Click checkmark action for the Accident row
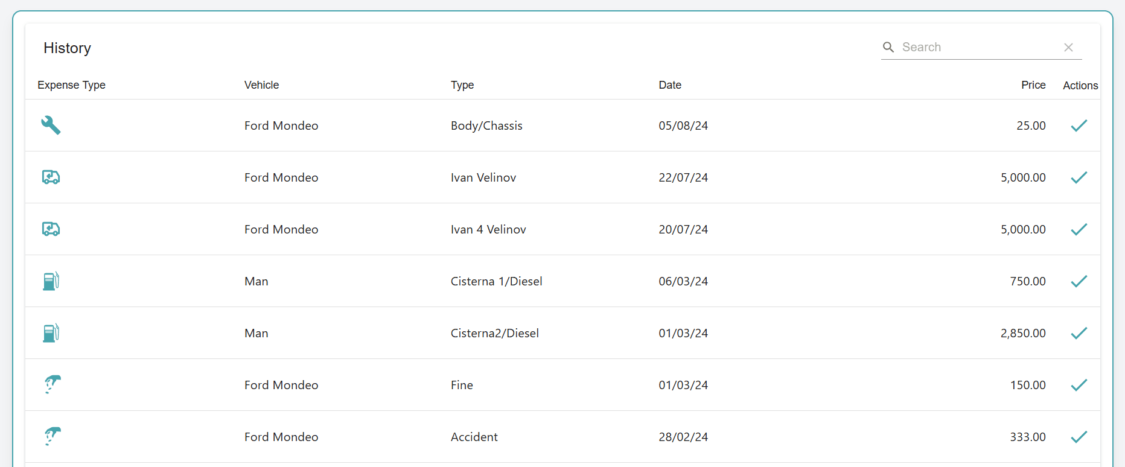This screenshot has height=467, width=1125. pos(1079,437)
